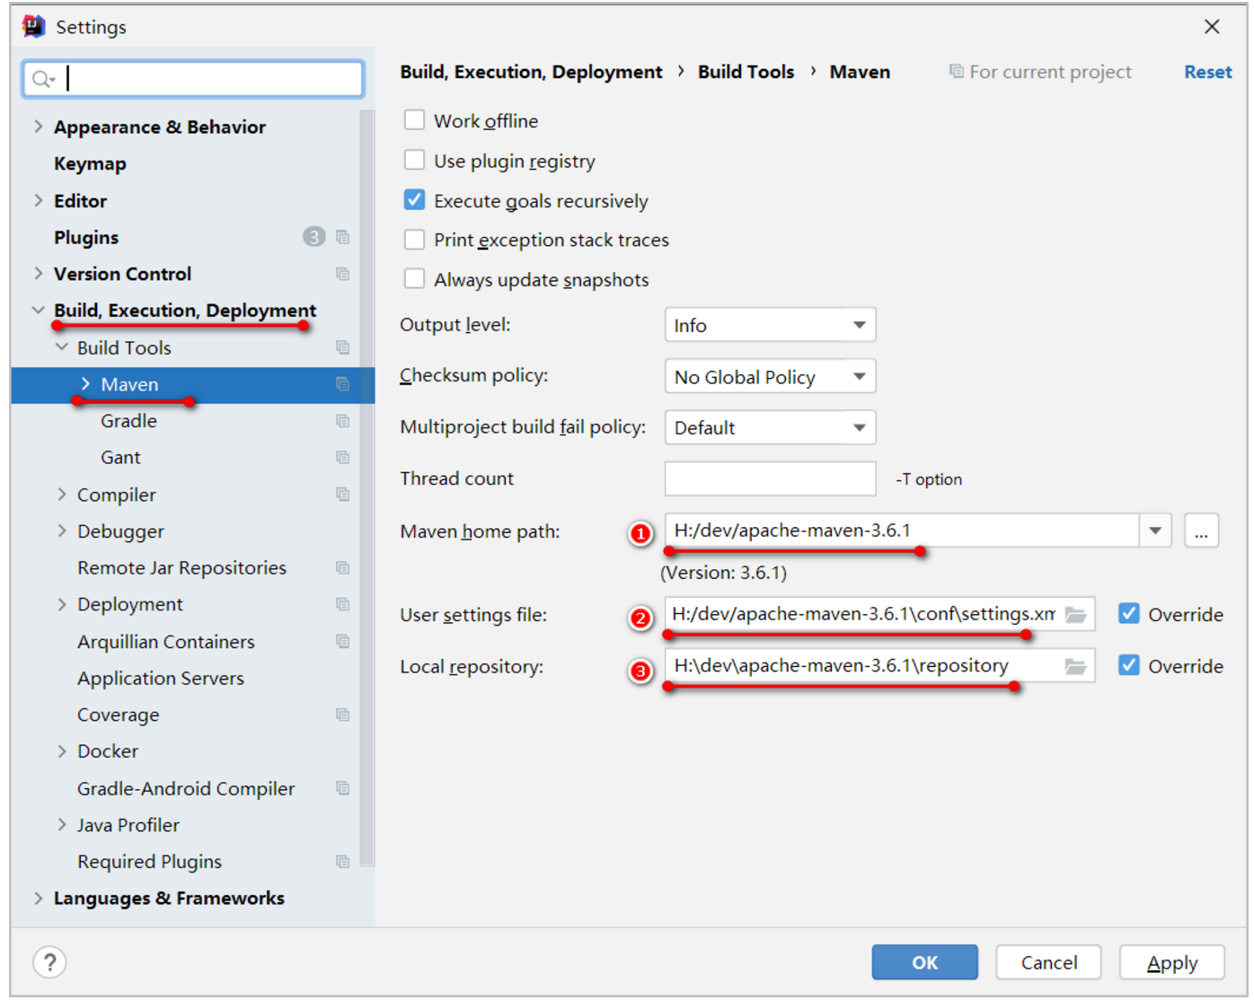Viewport: 1254px width, 1000px height.
Task: Click the project-level icon beside Arquillian Containers
Action: 342,641
